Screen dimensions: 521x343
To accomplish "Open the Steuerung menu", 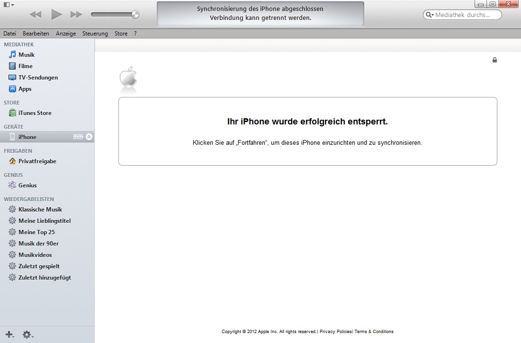I will (x=95, y=34).
